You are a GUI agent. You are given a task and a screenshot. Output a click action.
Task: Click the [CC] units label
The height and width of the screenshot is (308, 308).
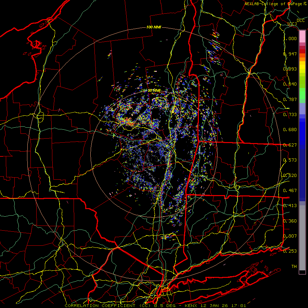tap(292, 24)
